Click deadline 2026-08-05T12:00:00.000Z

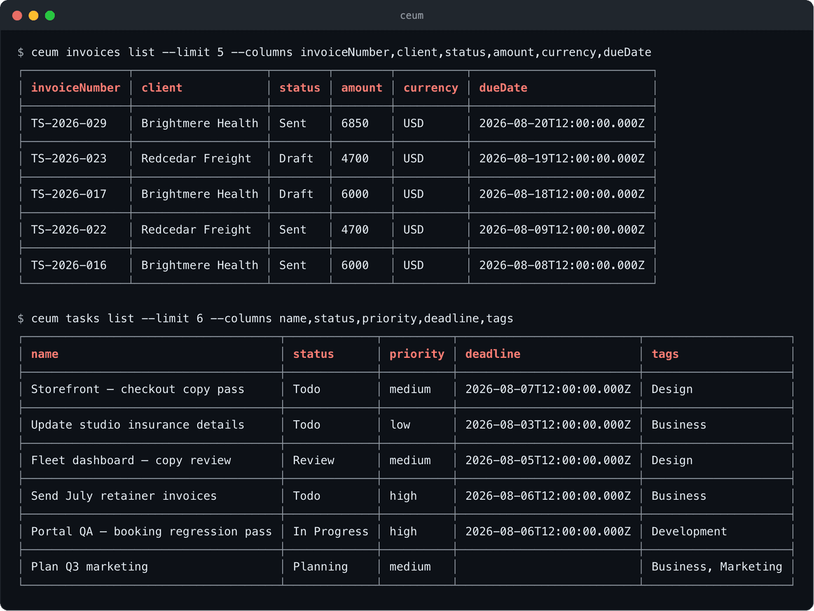click(548, 460)
